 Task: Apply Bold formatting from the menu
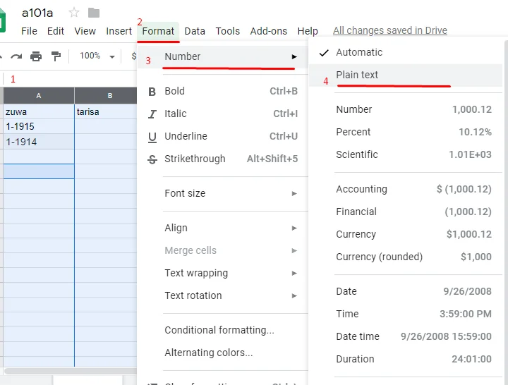pyautogui.click(x=222, y=91)
